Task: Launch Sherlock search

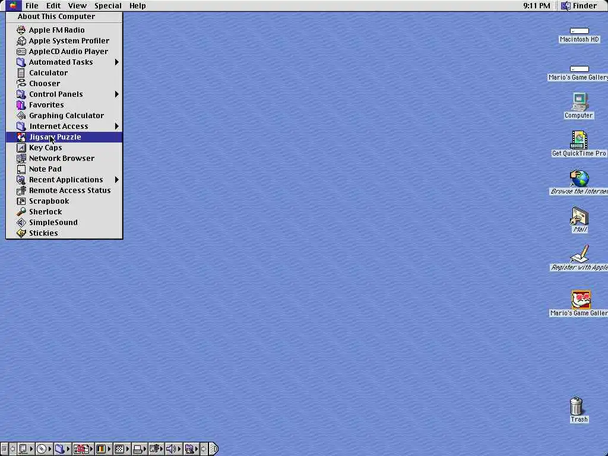Action: point(64,212)
